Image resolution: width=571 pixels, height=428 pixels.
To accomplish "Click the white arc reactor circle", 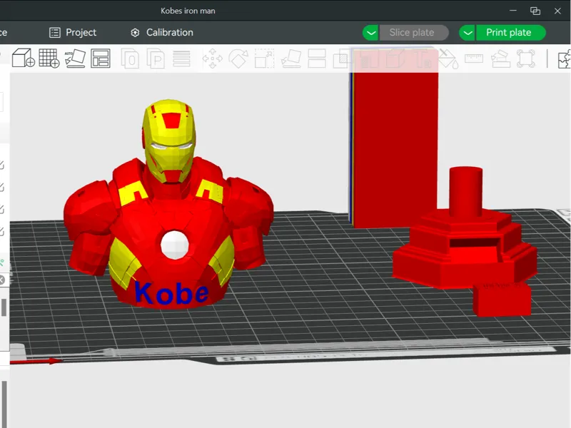I will pos(175,245).
